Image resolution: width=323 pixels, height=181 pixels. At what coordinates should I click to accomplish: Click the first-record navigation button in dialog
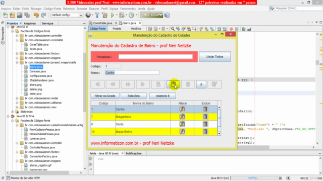pos(97,84)
